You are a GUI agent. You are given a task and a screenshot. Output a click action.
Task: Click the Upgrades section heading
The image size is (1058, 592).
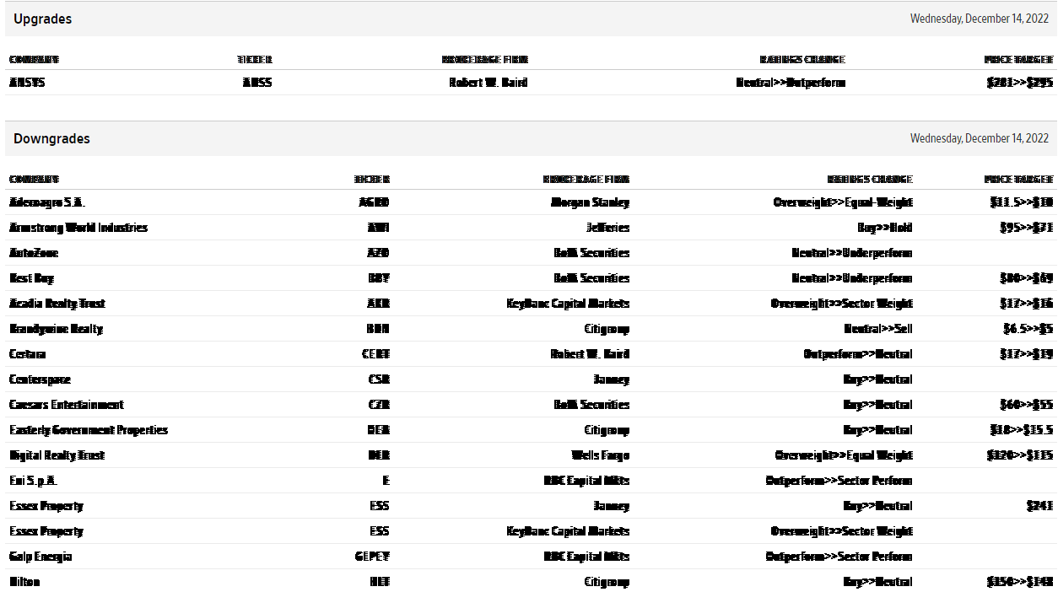42,19
